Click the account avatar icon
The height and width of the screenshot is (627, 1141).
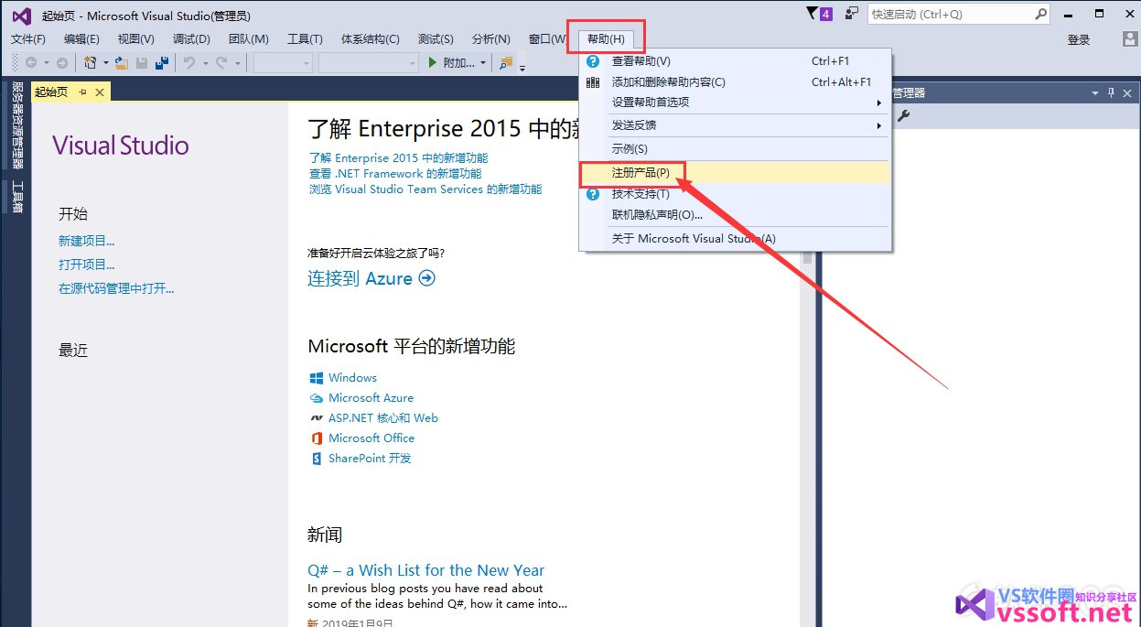(1131, 39)
